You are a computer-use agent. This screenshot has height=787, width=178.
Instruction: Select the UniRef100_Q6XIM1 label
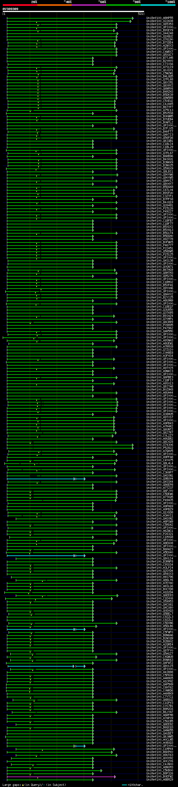[159, 82]
